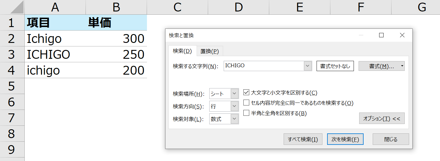Viewport: 440px width, 161px height.
Task: Click the select-all corner triangle of the sheet
Action: click(x=17, y=9)
